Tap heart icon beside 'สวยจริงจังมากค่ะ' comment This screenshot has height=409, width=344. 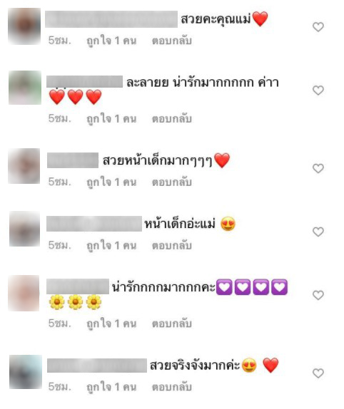click(318, 373)
